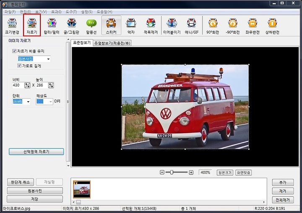This screenshot has height=213, width=302.
Task: Flip image with 좌우반전
Action: [253, 26]
